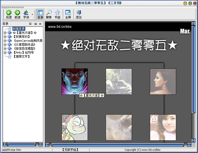Expand the 《田宫恐龙模型》 tree node
Image resolution: width=198 pixels, height=153 pixels.
(5, 49)
